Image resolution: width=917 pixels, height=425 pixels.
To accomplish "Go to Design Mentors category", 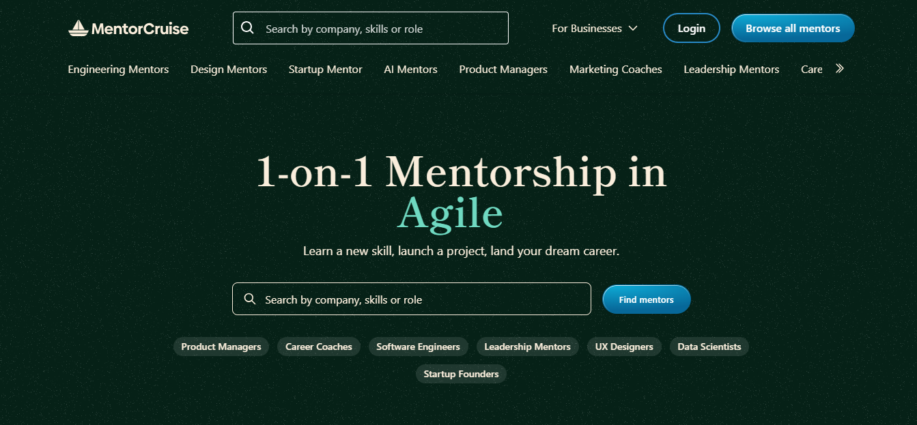I will [x=229, y=70].
